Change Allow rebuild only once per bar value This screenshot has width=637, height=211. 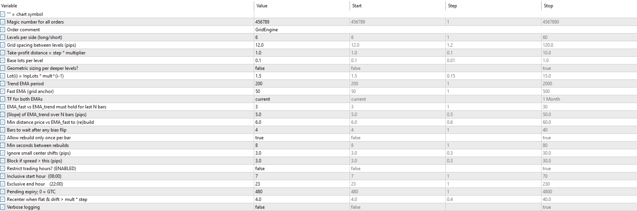[302, 138]
